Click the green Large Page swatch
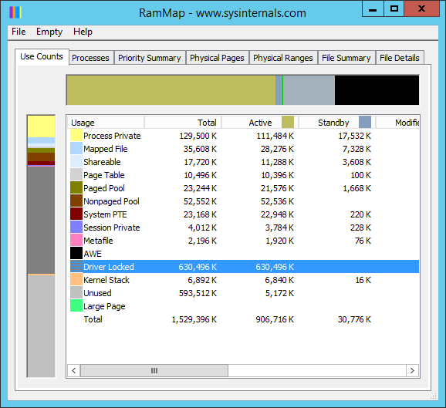 pos(76,306)
